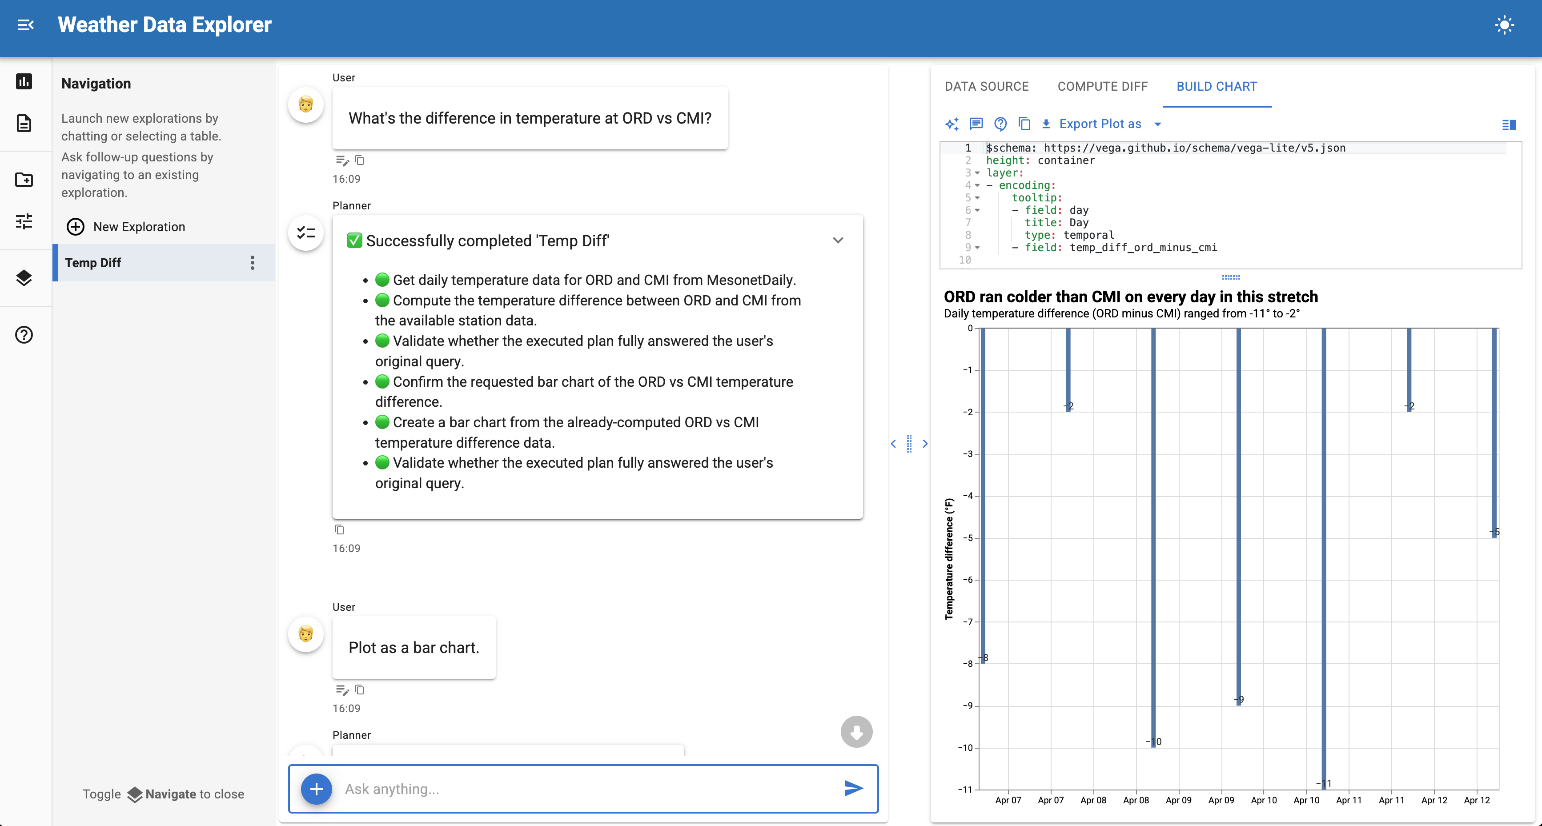Open the help question-mark sidebar icon
This screenshot has height=826, width=1542.
pos(24,335)
